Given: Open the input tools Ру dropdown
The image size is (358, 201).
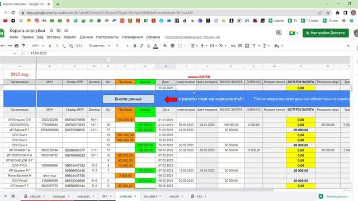Looking at the screenshot, I should click(x=279, y=46).
